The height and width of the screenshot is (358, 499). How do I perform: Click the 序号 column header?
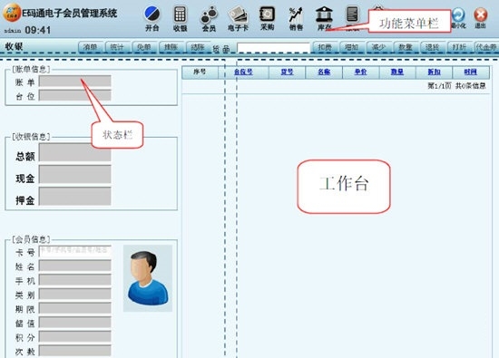point(200,72)
